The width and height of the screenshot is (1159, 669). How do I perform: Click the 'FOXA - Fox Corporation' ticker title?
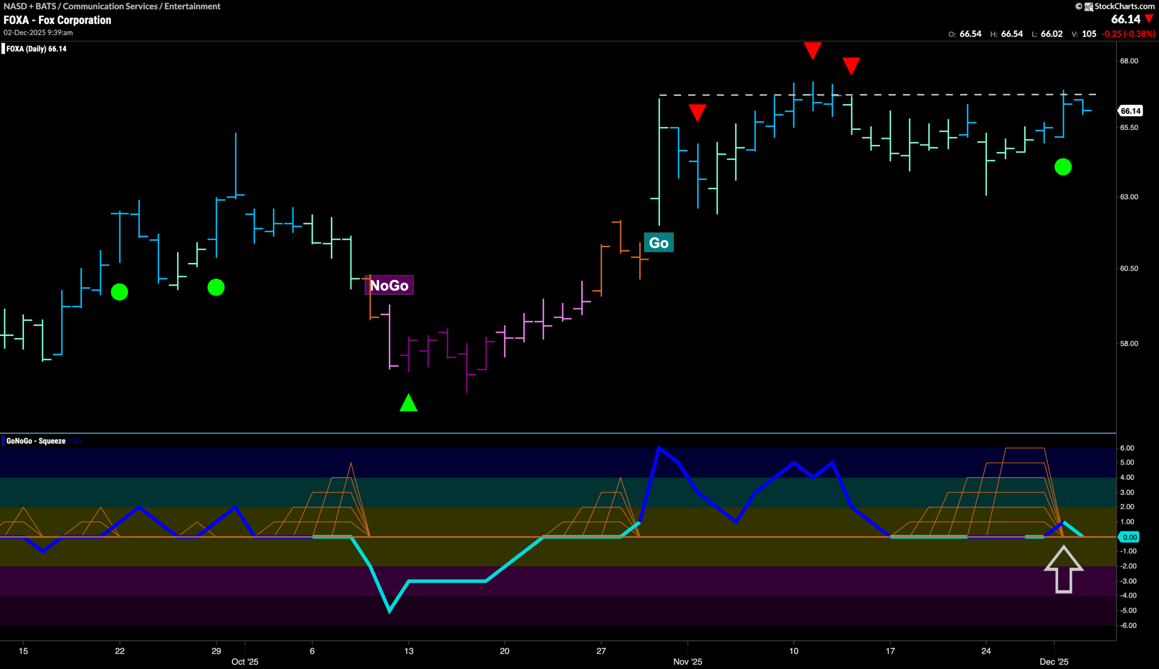click(57, 20)
